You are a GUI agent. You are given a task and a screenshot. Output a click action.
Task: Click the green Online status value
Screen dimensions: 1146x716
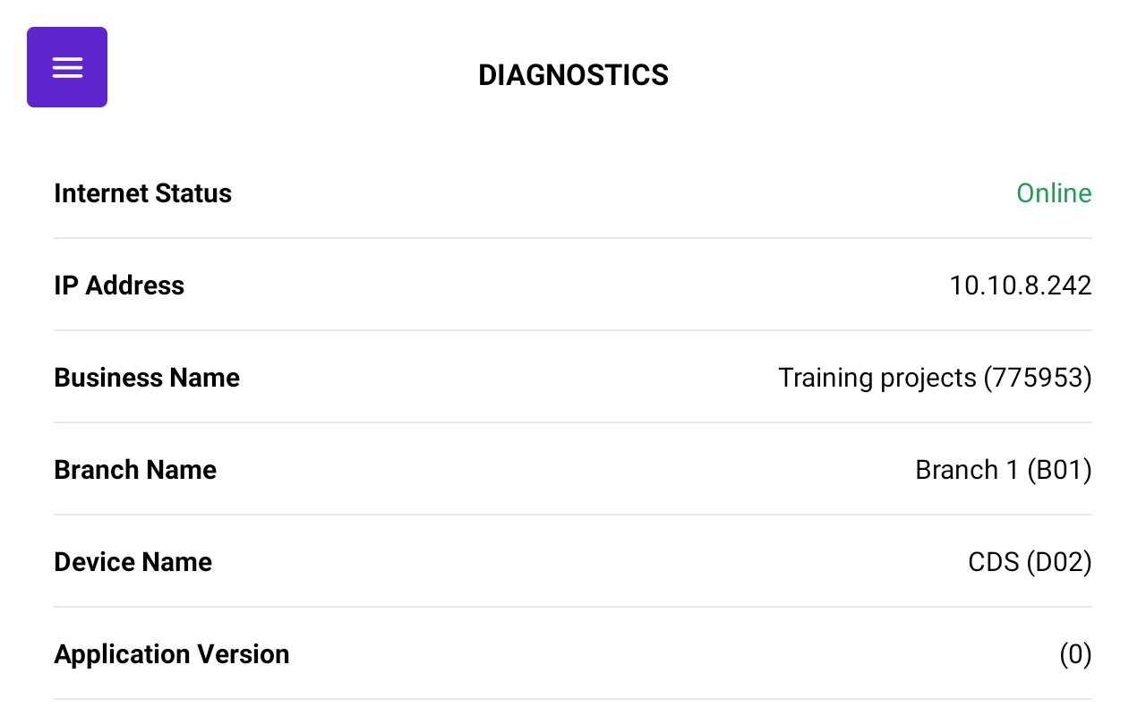(x=1054, y=193)
